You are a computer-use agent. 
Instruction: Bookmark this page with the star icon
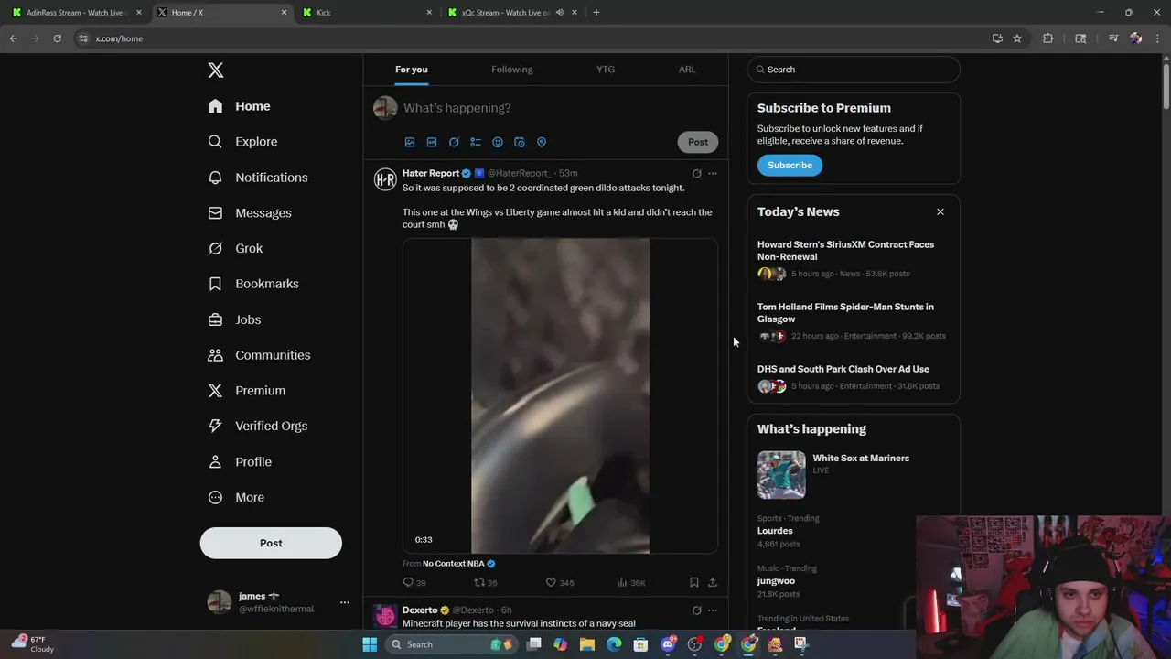pyautogui.click(x=1017, y=38)
